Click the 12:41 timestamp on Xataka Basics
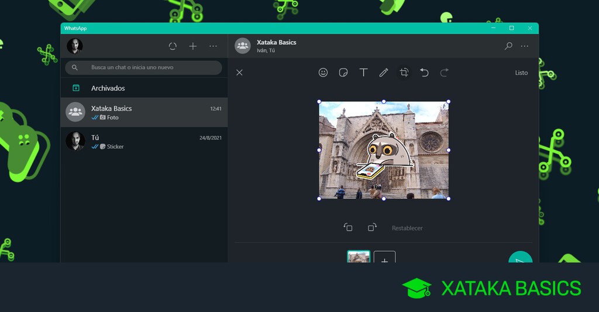 click(x=216, y=109)
